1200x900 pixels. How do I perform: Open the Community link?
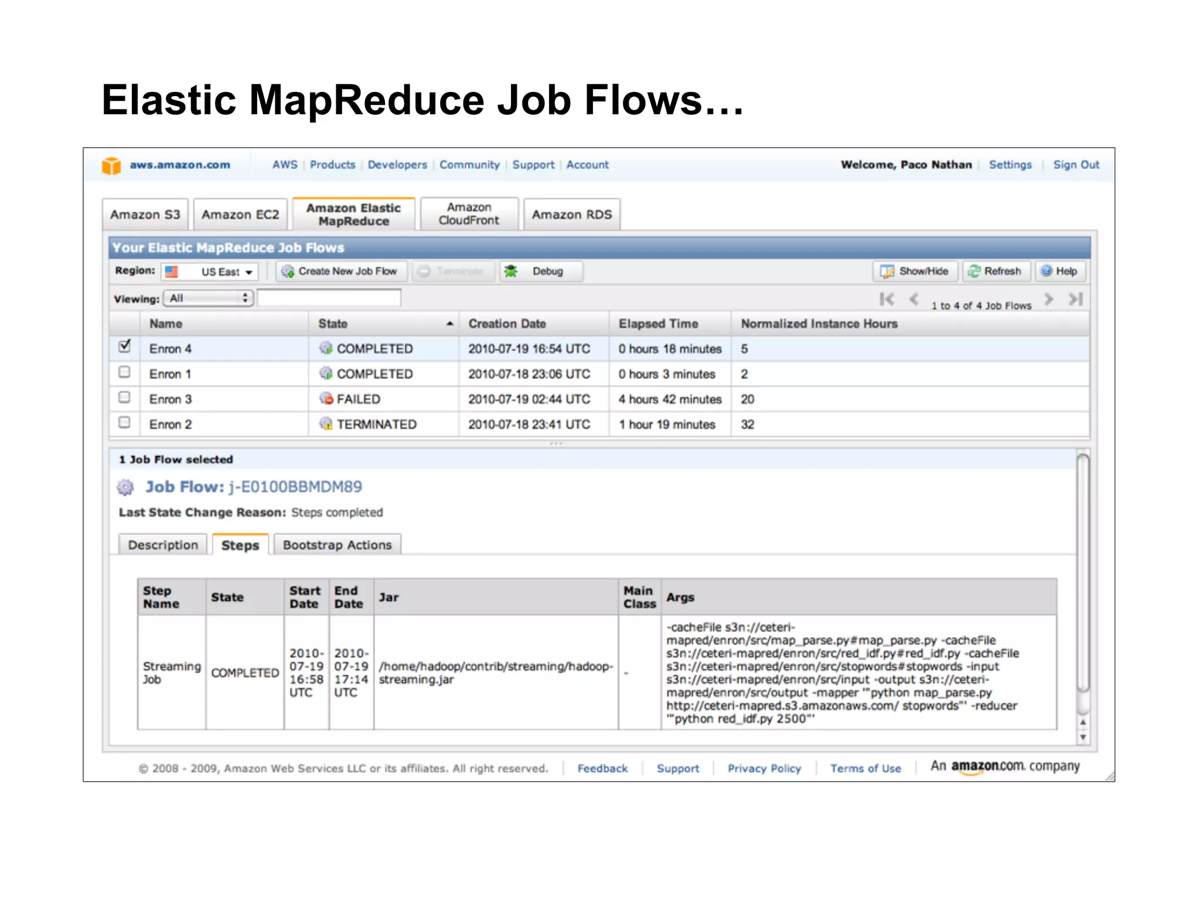[470, 165]
